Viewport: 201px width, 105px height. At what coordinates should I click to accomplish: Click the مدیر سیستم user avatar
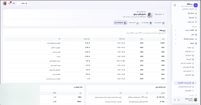[195, 100]
